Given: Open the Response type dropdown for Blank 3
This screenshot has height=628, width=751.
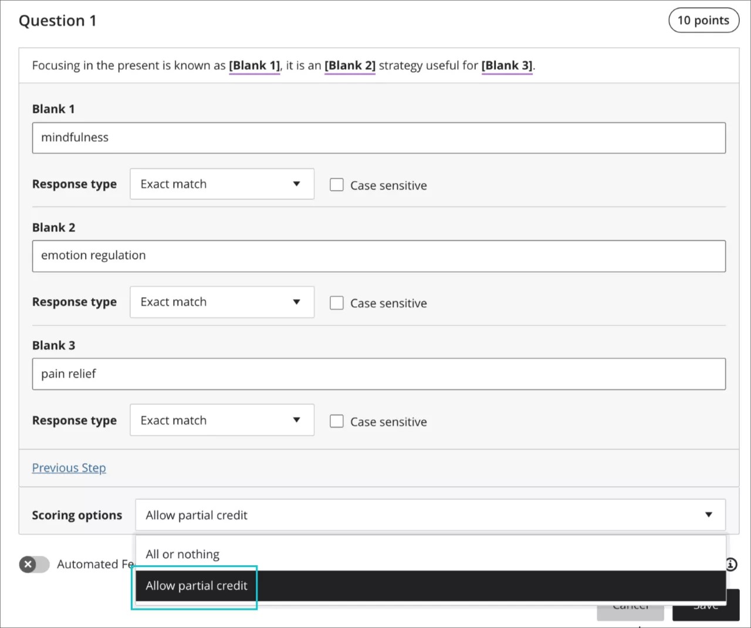Looking at the screenshot, I should pyautogui.click(x=222, y=420).
